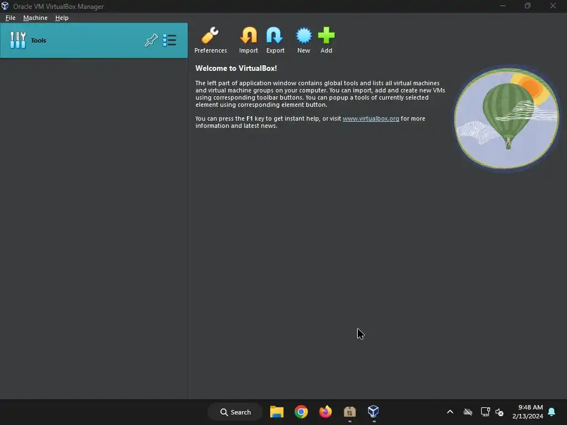Viewport: 567px width, 425px height.
Task: Click the VirtualBox title bar logo icon
Action: pyautogui.click(x=5, y=6)
